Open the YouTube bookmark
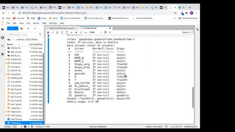Screen dimensions: 235x132 click(19, 18)
